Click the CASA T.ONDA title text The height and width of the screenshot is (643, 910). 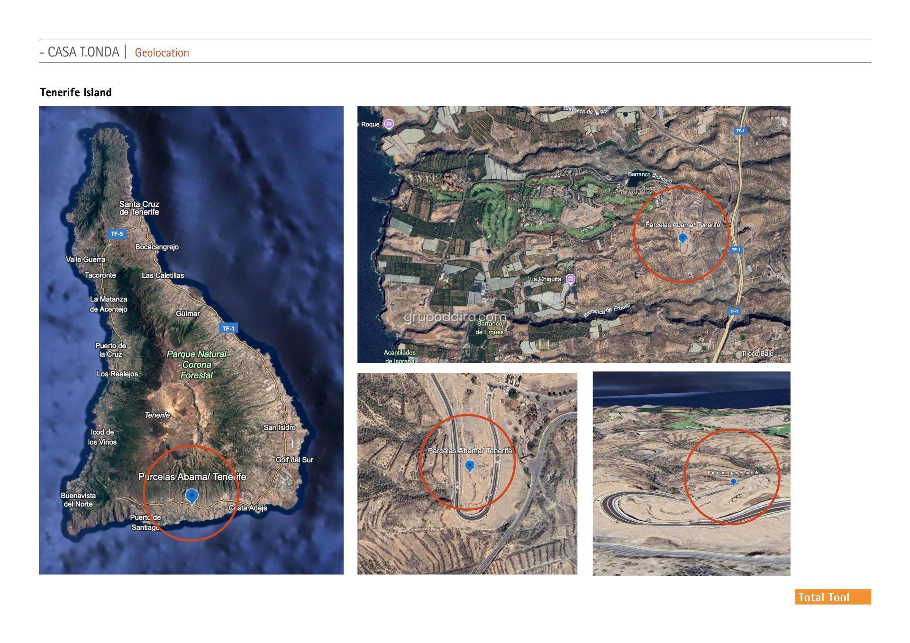[x=83, y=52]
